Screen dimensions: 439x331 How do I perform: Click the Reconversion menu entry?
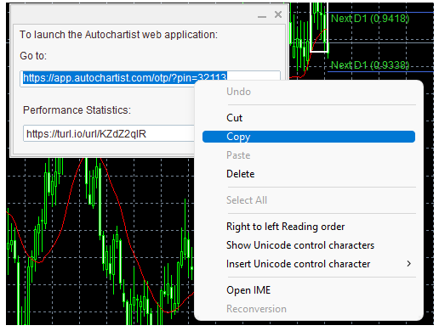(x=309, y=309)
